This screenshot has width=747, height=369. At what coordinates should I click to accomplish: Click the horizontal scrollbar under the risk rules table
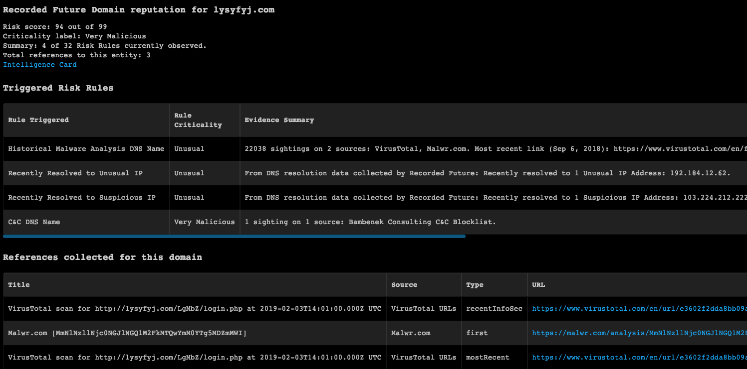pyautogui.click(x=234, y=236)
